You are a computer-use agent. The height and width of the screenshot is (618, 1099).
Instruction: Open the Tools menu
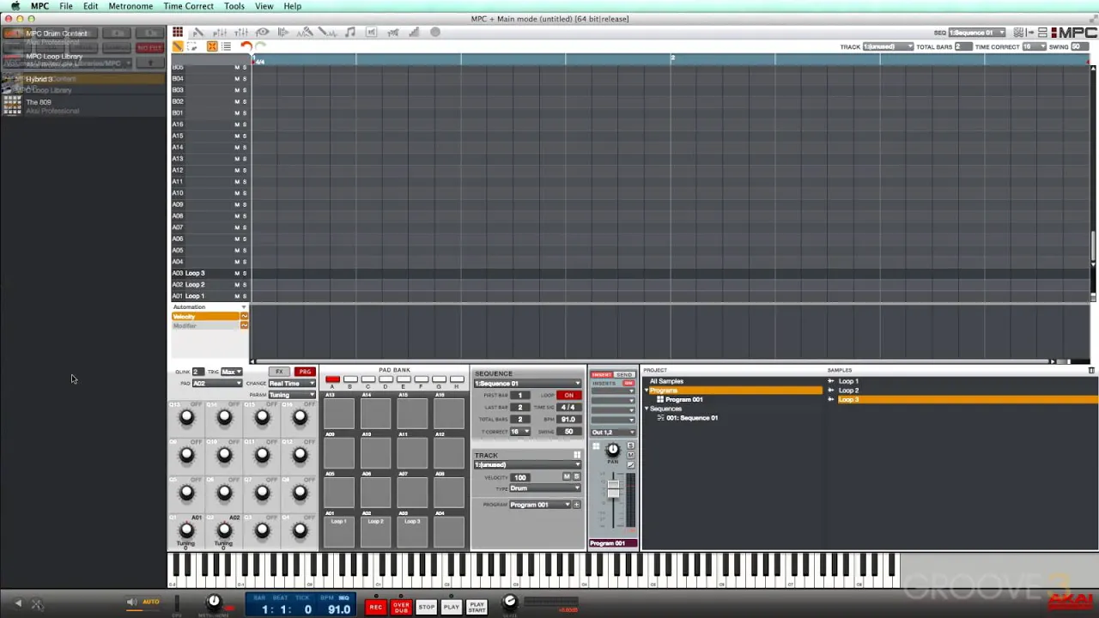tap(234, 6)
